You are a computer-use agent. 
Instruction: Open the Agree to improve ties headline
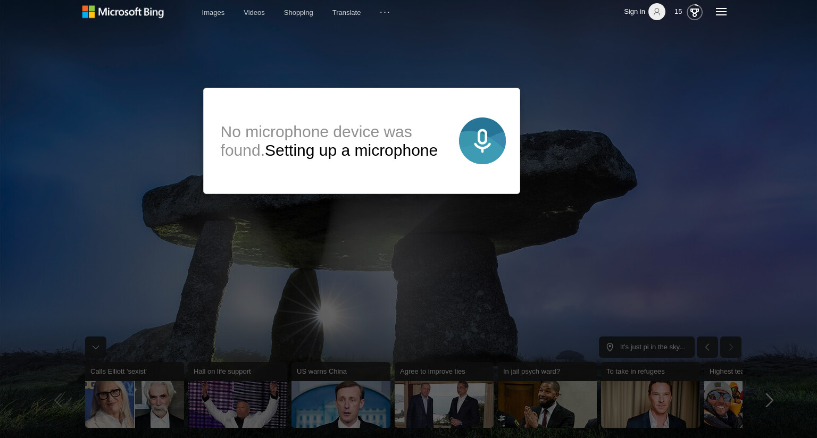point(432,372)
